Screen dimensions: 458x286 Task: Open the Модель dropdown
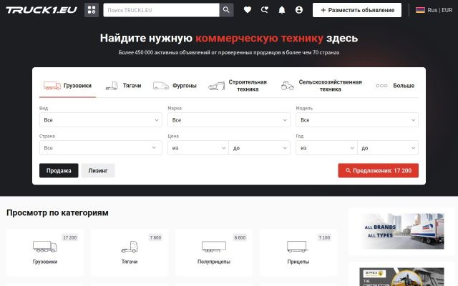357,120
